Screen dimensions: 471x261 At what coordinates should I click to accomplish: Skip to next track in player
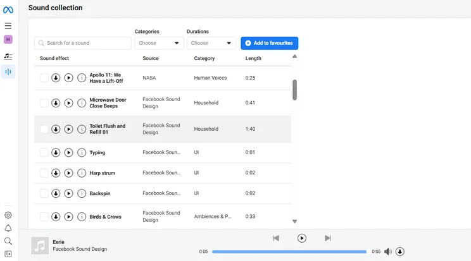[x=328, y=238]
